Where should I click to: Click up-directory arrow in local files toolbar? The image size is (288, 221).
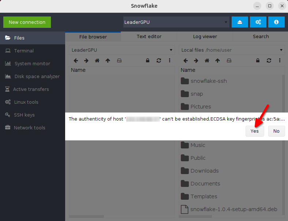[217, 60]
